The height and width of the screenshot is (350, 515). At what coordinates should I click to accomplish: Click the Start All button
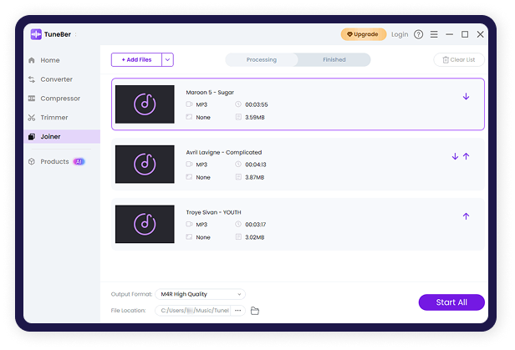pyautogui.click(x=451, y=302)
